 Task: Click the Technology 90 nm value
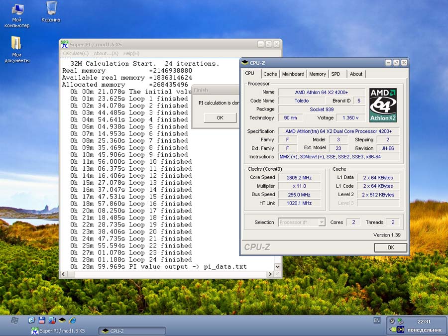(x=290, y=117)
